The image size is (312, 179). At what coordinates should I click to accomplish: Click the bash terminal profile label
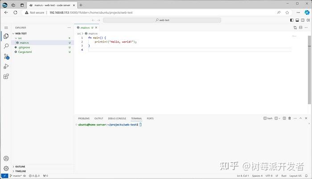pyautogui.click(x=268, y=118)
